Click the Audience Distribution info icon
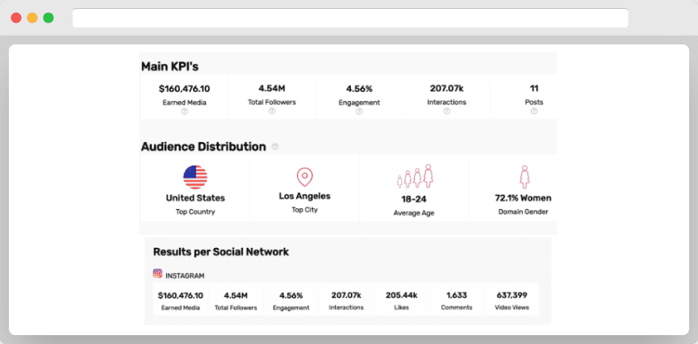Image resolution: width=698 pixels, height=344 pixels. [275, 147]
